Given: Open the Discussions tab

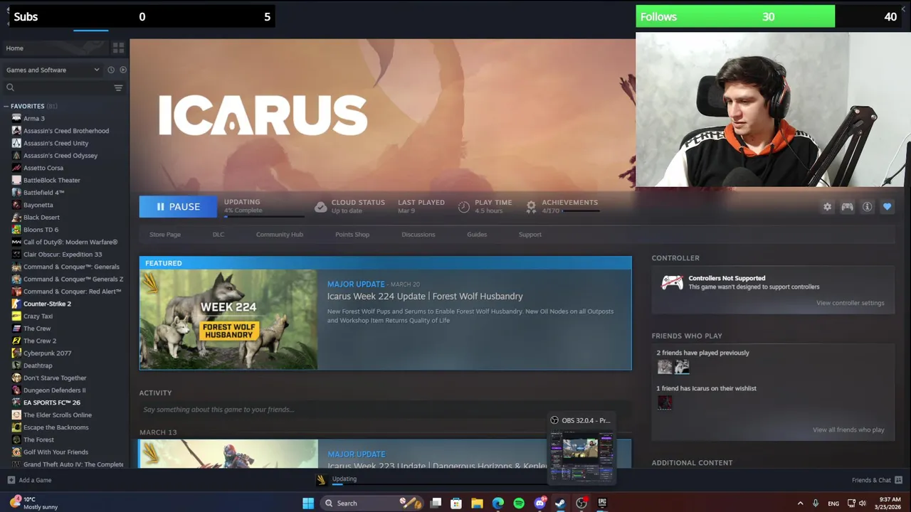Looking at the screenshot, I should [418, 234].
